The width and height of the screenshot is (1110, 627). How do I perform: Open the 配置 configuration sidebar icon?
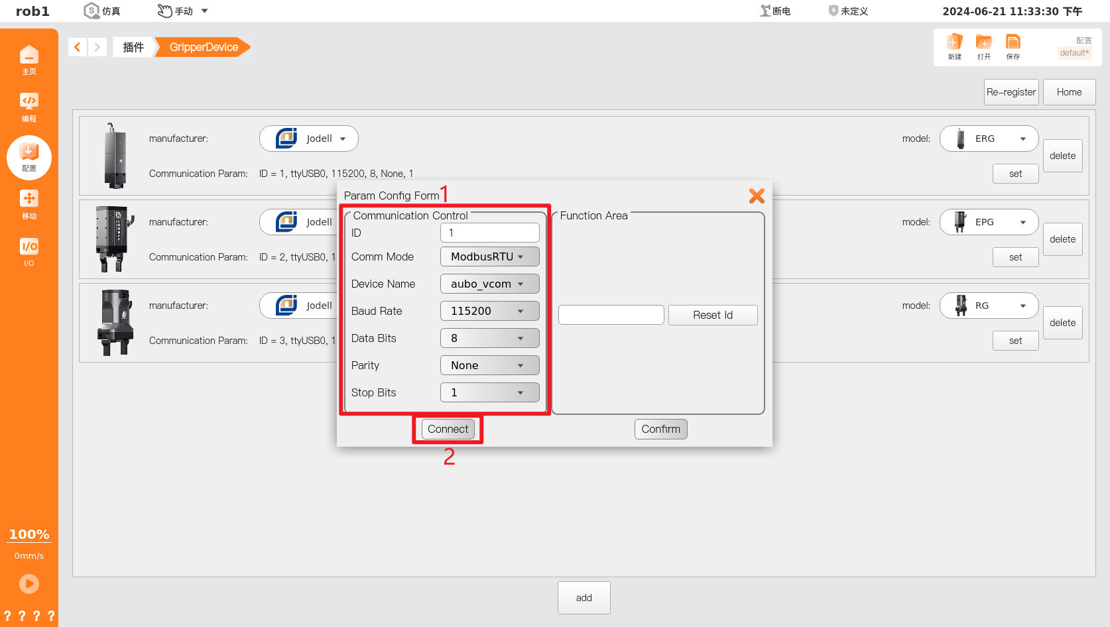[29, 158]
